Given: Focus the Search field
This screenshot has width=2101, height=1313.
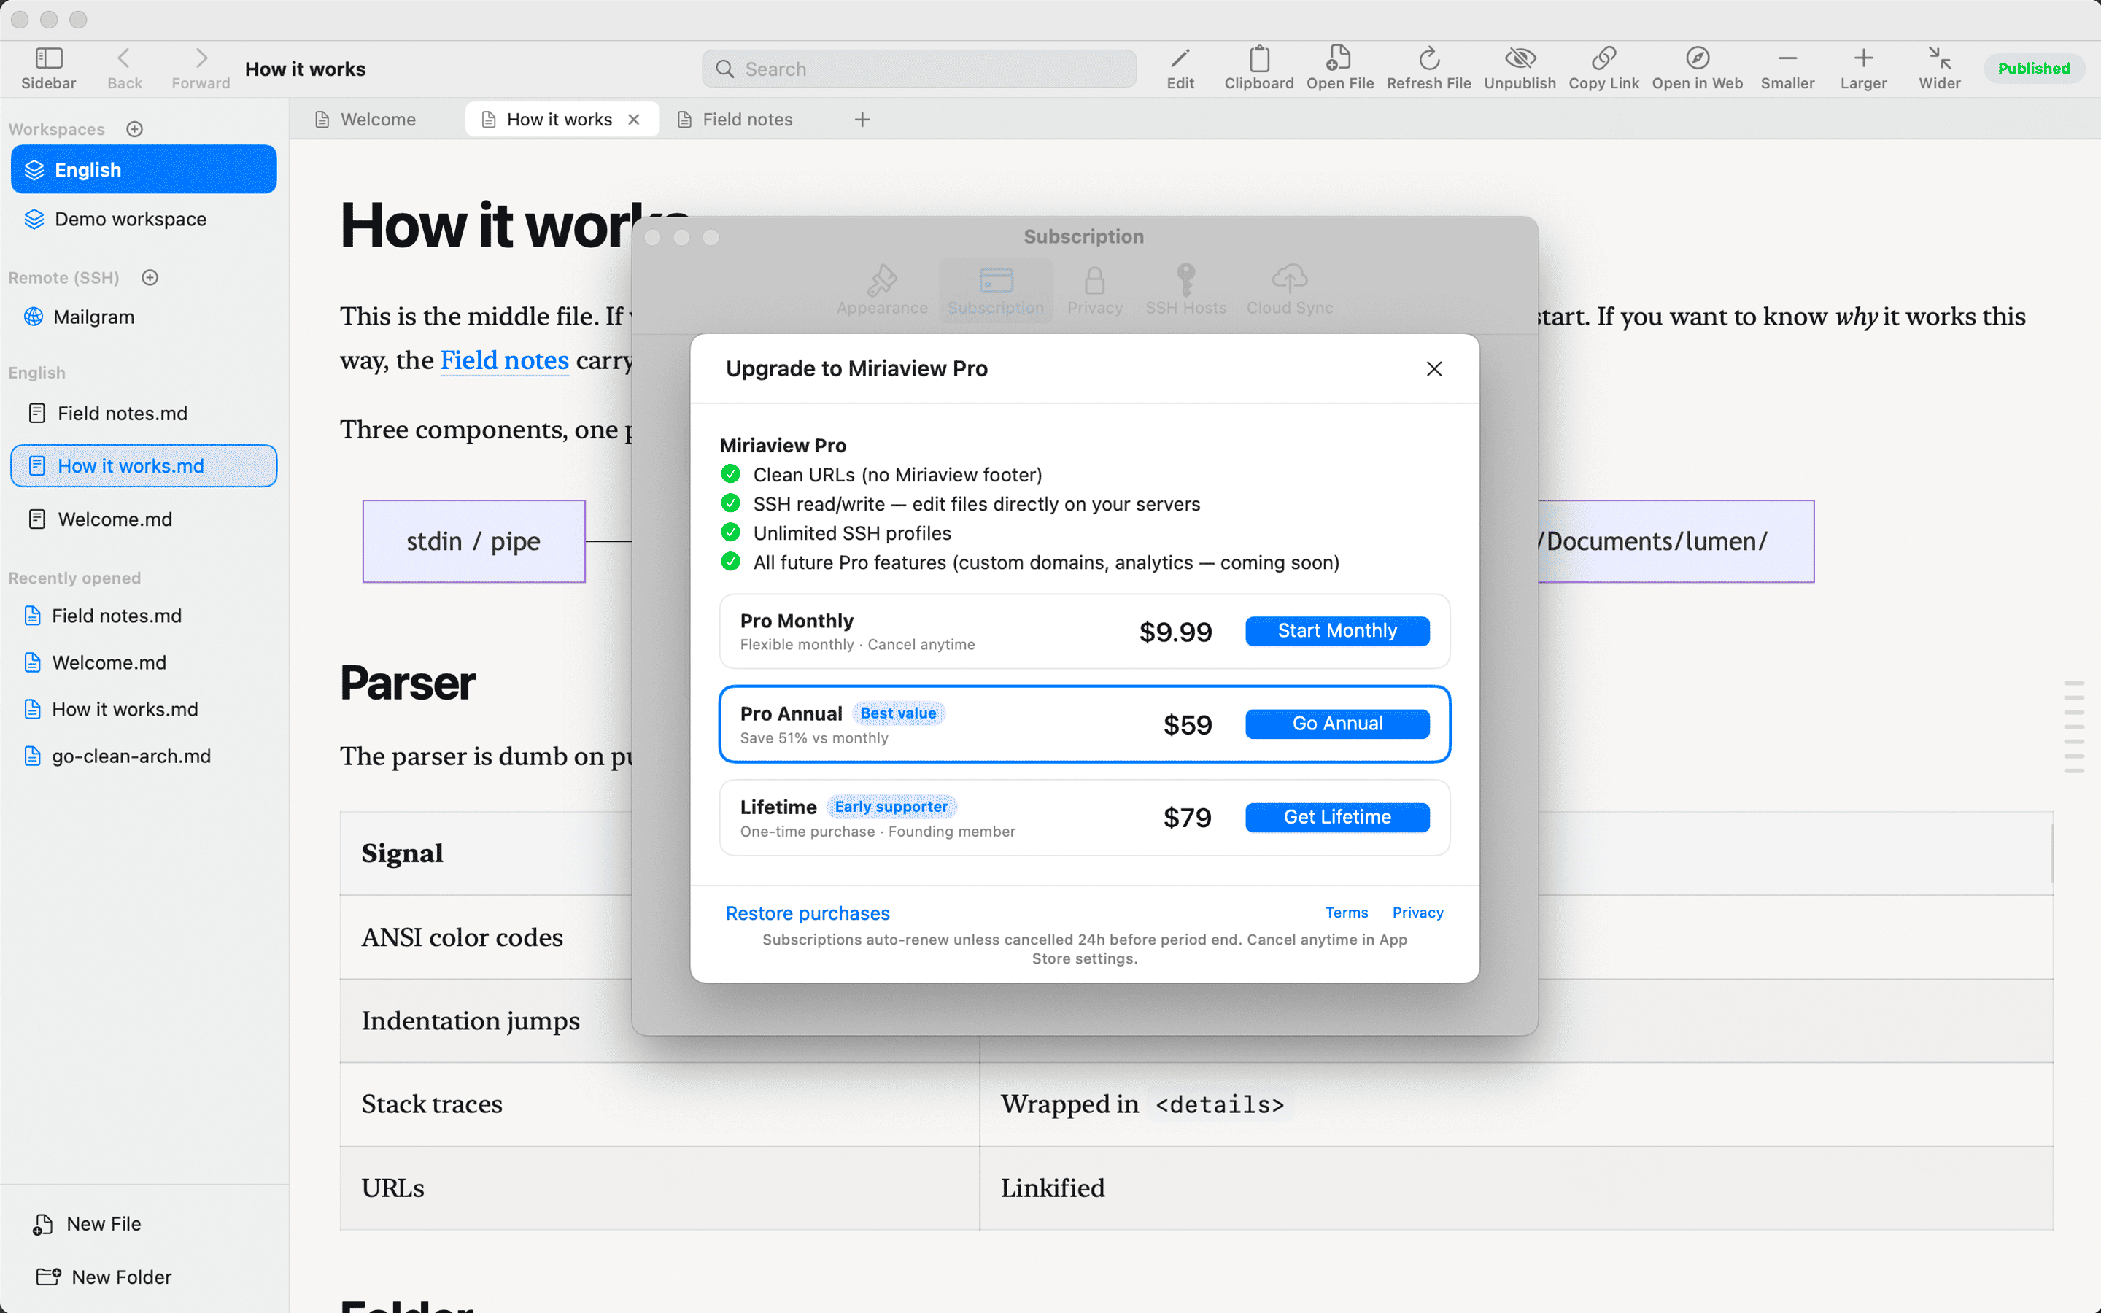Looking at the screenshot, I should point(919,69).
